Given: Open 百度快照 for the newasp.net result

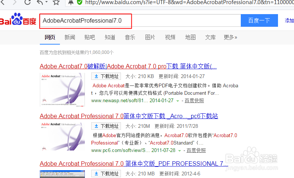Looking at the screenshot, I should click(x=194, y=100).
